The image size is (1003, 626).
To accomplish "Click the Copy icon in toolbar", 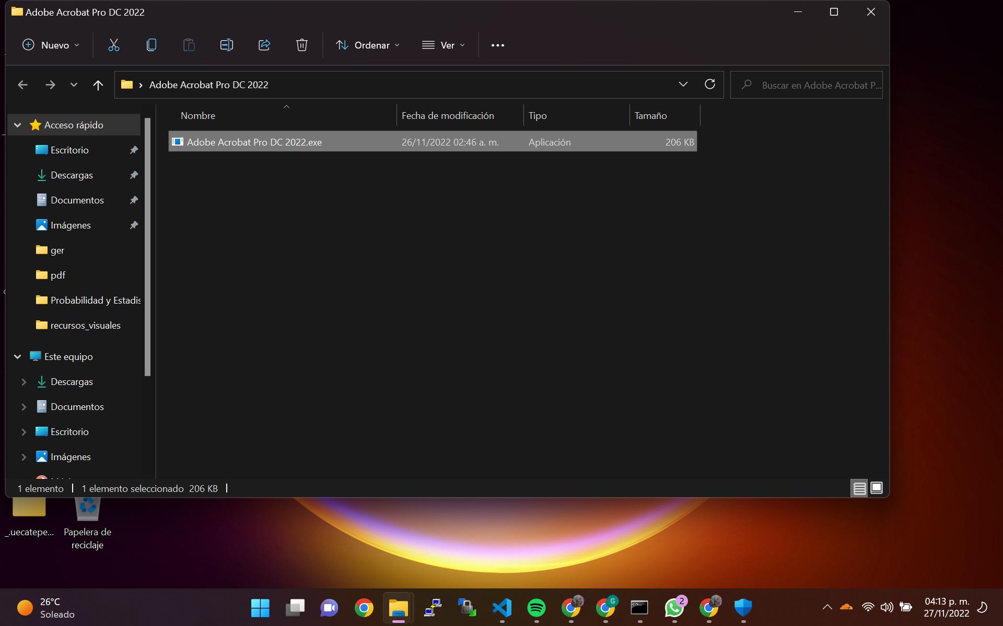I will click(x=151, y=45).
